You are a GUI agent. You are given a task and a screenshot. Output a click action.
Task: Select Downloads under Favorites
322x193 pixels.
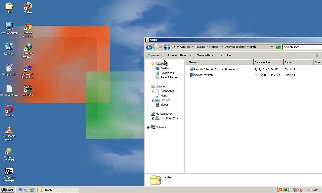coord(167,73)
